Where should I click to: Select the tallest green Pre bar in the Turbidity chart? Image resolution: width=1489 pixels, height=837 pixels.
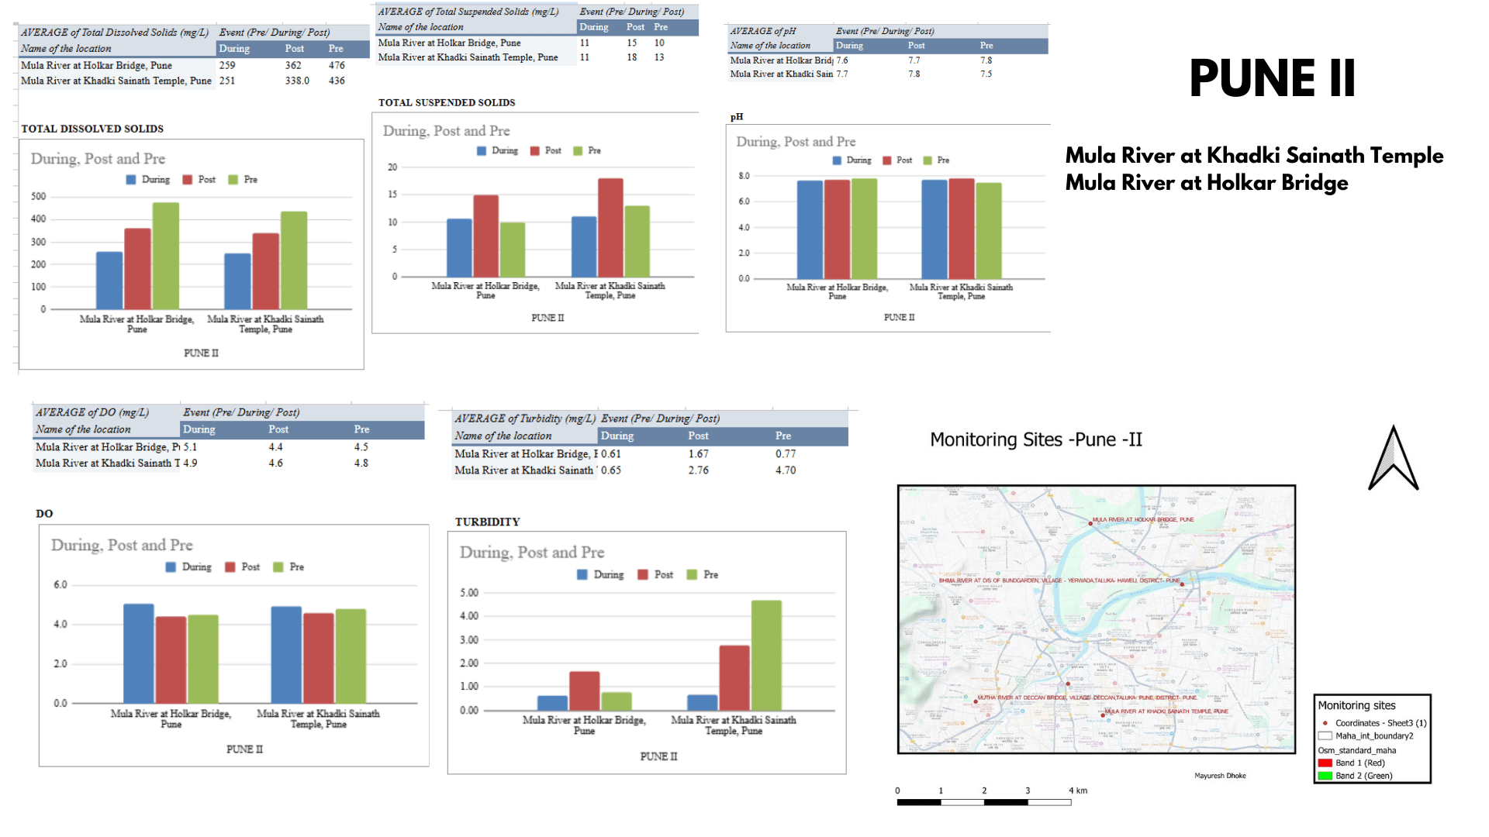[766, 655]
